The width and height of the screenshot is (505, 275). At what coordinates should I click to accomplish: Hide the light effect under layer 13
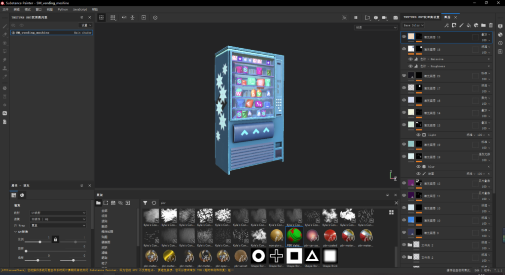pyautogui.click(x=418, y=135)
